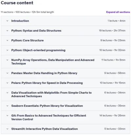131x135 pixels.
Task: Expand the Introduction section chevron
Action: [x=7, y=21]
